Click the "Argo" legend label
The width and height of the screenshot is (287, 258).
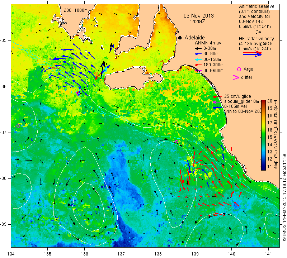(248, 69)
